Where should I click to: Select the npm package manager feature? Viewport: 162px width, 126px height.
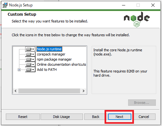tap(54, 59)
